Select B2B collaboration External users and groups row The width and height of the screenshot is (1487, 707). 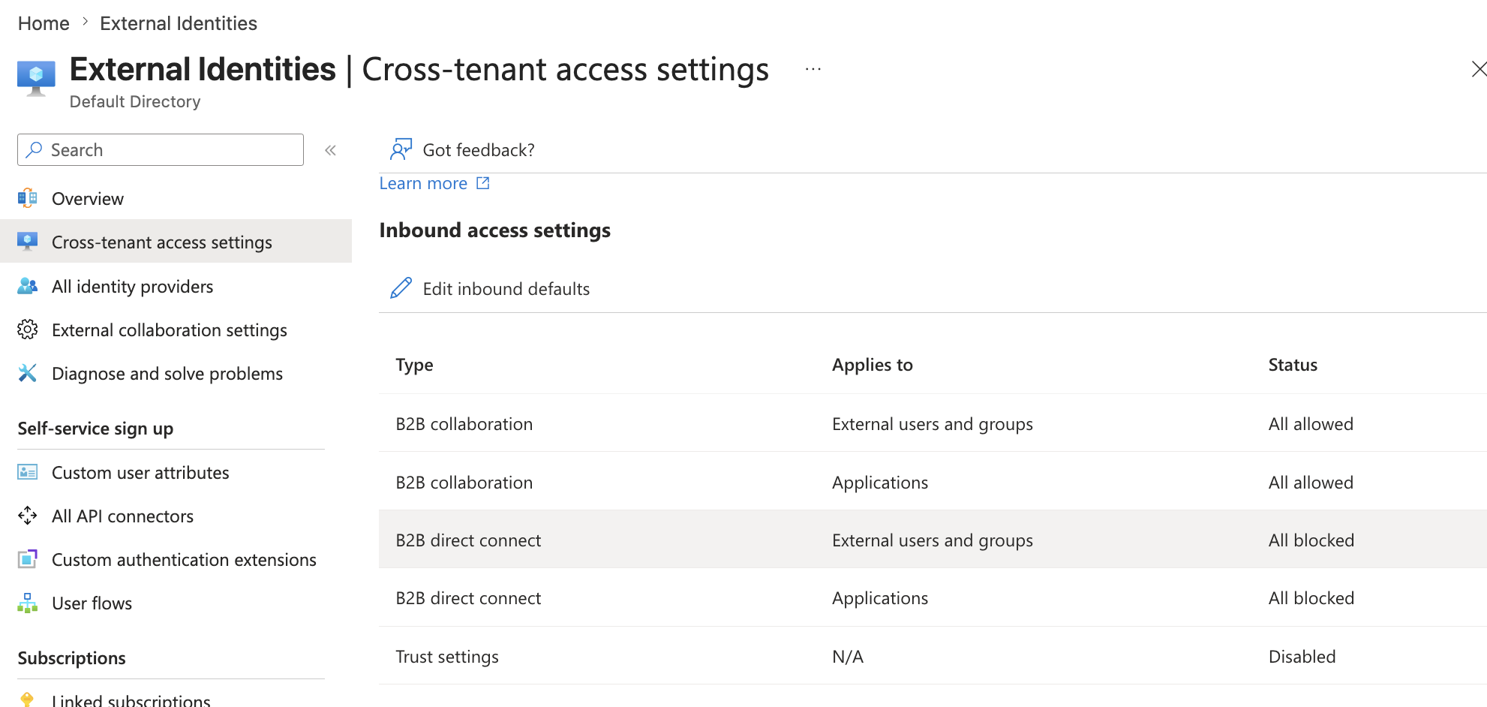point(933,423)
